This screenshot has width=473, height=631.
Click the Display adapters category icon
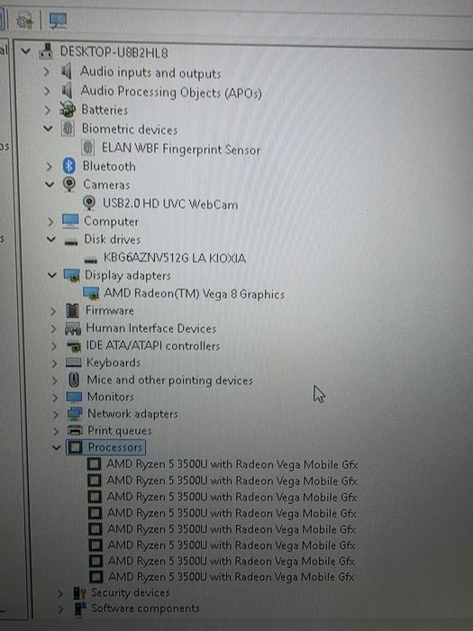72,276
